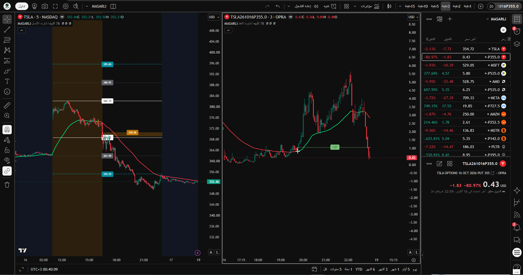Select the crosshair cursor tool
Viewport: 523px width, 275px height.
point(7,19)
